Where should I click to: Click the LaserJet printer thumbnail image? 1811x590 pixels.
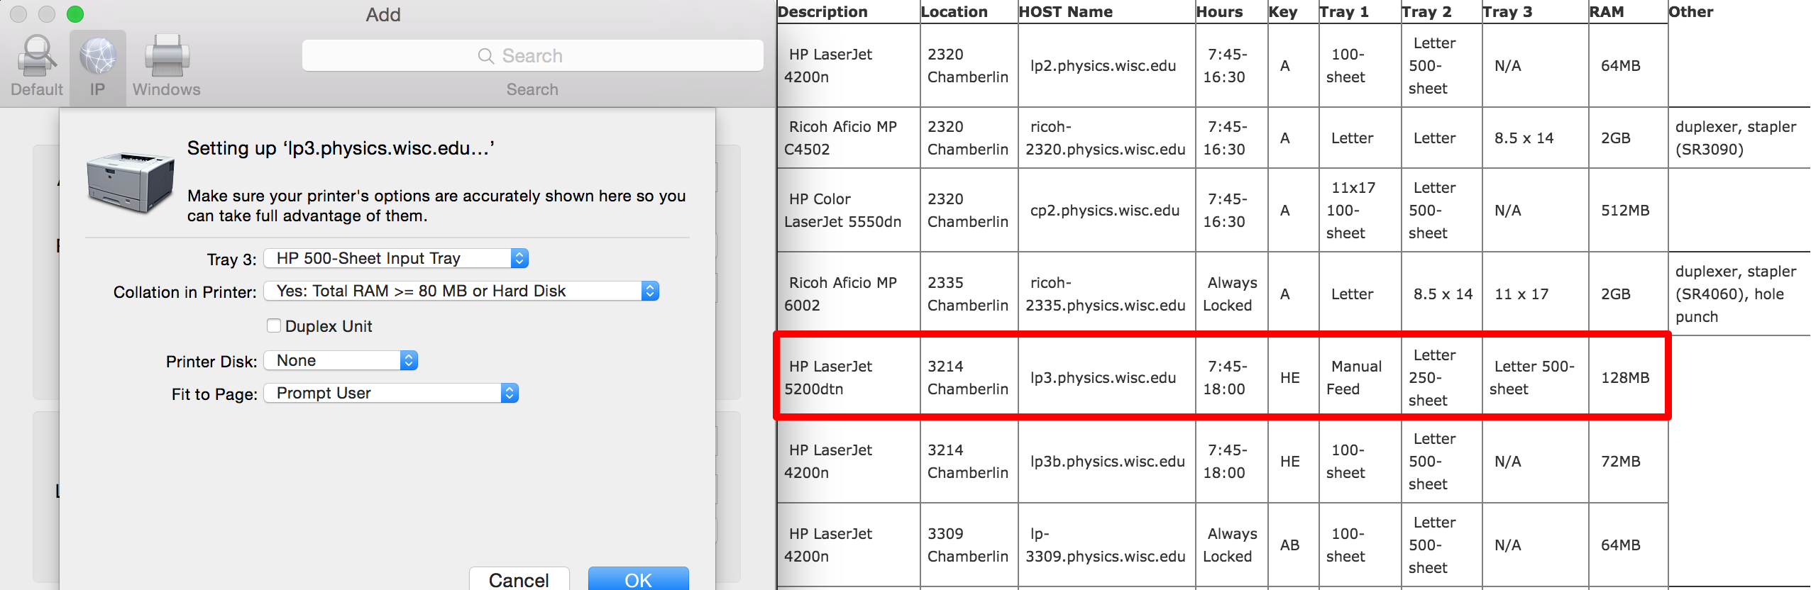tap(131, 182)
